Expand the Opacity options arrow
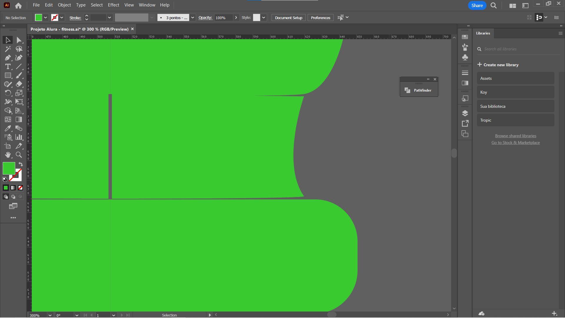 (x=236, y=18)
